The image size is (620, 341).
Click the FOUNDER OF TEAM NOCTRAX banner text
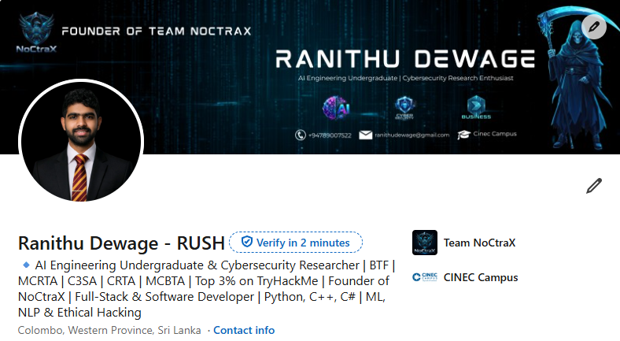coord(157,32)
